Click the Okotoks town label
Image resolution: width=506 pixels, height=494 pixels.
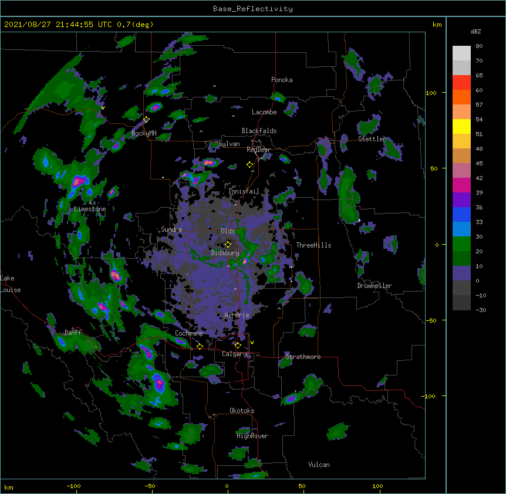[x=242, y=411]
